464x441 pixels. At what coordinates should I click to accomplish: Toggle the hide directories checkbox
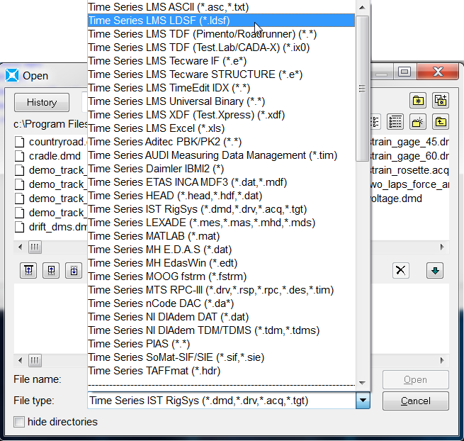tap(19, 421)
